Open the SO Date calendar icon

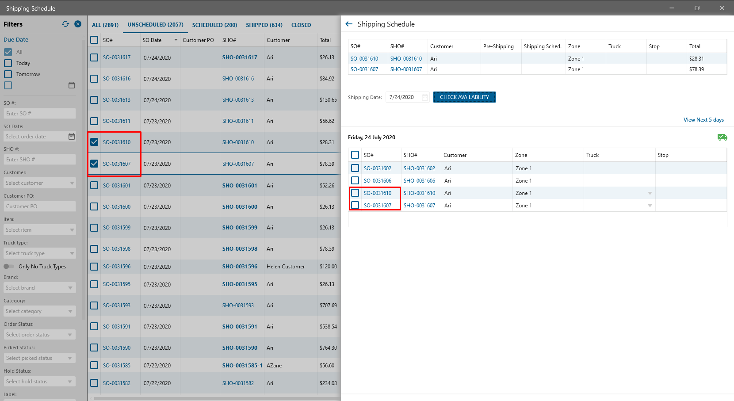click(72, 137)
